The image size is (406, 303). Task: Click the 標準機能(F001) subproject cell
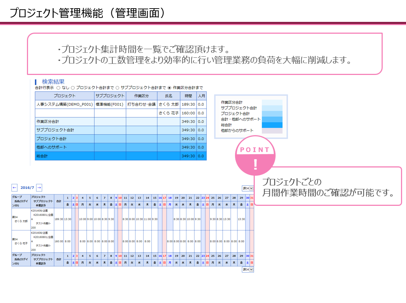coord(110,104)
